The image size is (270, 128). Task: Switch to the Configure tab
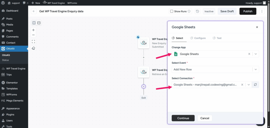(x=198, y=38)
